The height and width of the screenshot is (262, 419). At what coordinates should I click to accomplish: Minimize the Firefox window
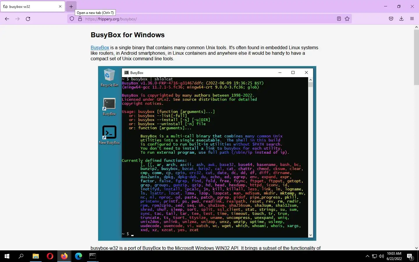(x=386, y=6)
